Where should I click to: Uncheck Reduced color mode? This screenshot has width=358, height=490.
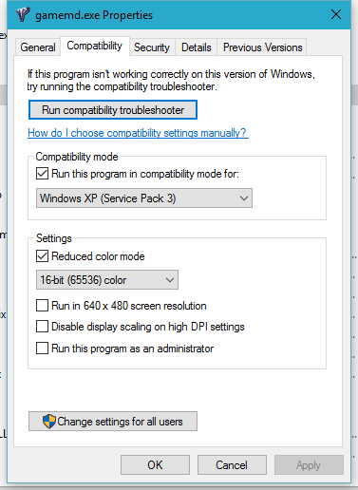pos(42,256)
